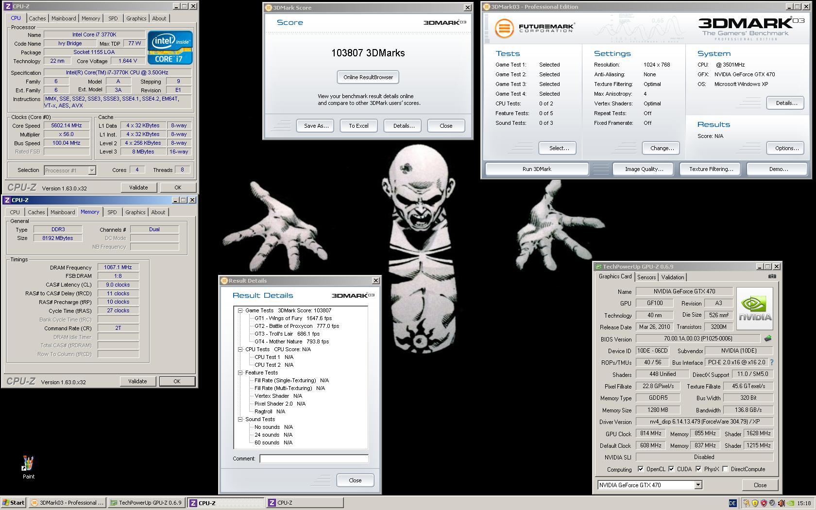Click the DE language indicator in tray
Screen dimensions: 816x510
click(732, 503)
